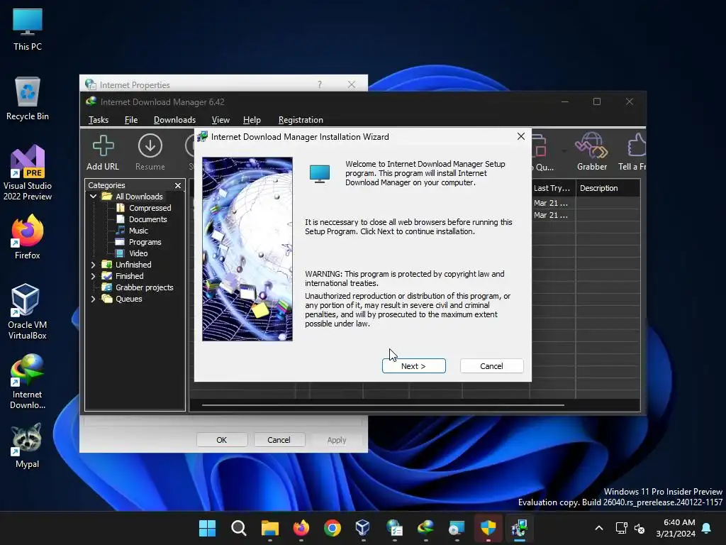726x545 pixels.
Task: Open VirtualBox from the taskbar
Action: coord(363,528)
